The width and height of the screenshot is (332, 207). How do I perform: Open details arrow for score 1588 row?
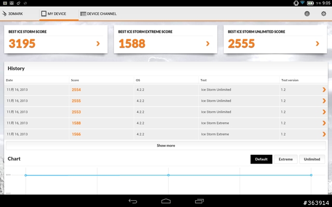click(324, 123)
